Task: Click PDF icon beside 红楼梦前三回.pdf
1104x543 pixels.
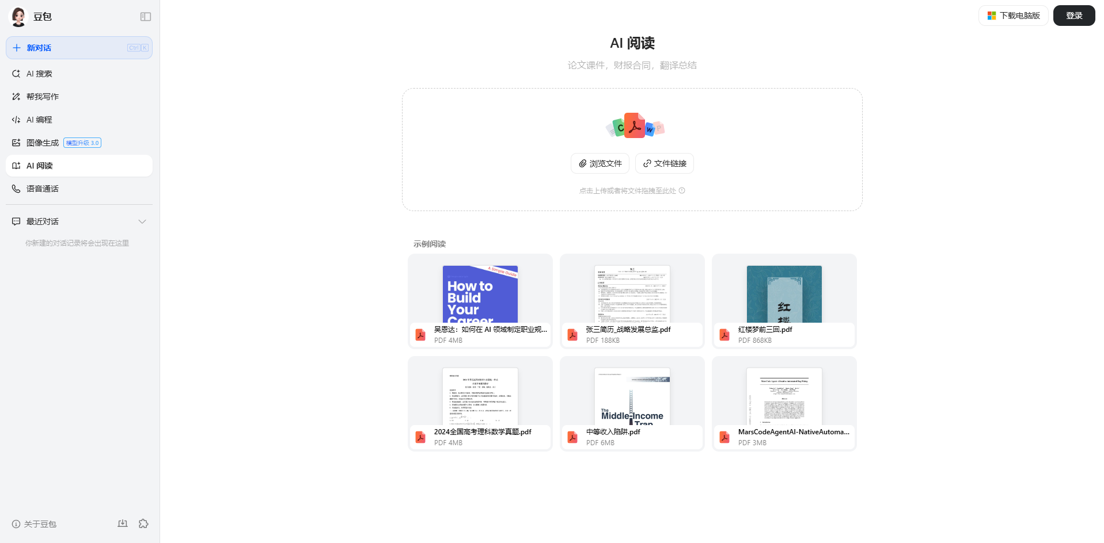Action: pos(724,335)
